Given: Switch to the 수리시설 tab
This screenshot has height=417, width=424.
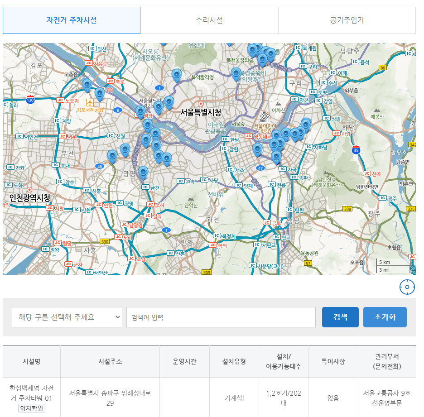Looking at the screenshot, I should 212,20.
